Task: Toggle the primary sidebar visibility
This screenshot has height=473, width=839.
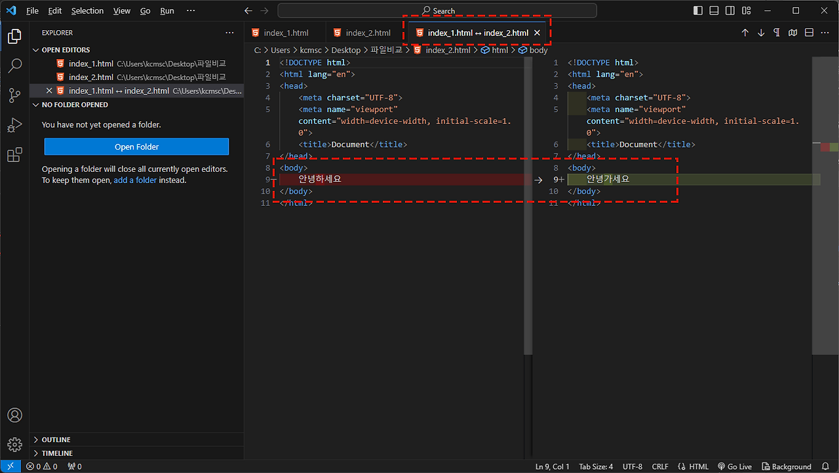Action: click(697, 10)
